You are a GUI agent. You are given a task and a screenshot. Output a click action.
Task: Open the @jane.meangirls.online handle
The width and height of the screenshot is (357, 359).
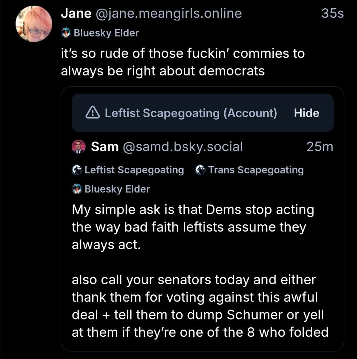(168, 14)
